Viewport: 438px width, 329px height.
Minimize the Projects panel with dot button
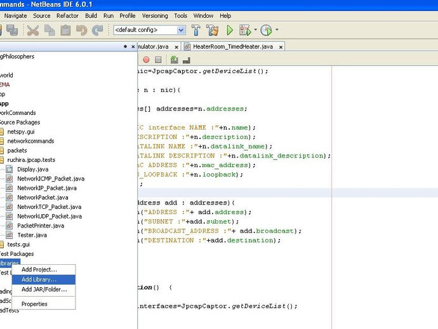(125, 46)
